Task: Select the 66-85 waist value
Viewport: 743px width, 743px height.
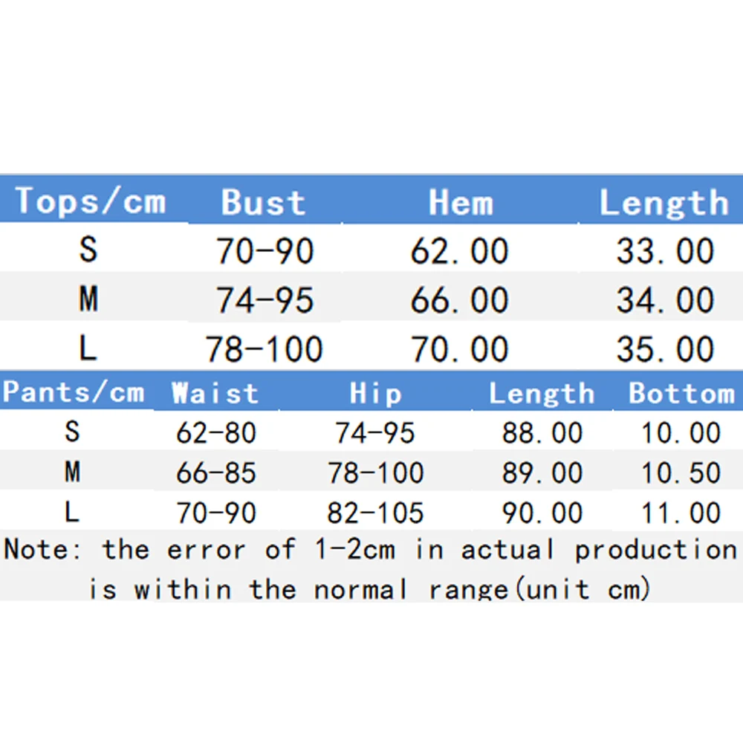Action: [x=216, y=473]
